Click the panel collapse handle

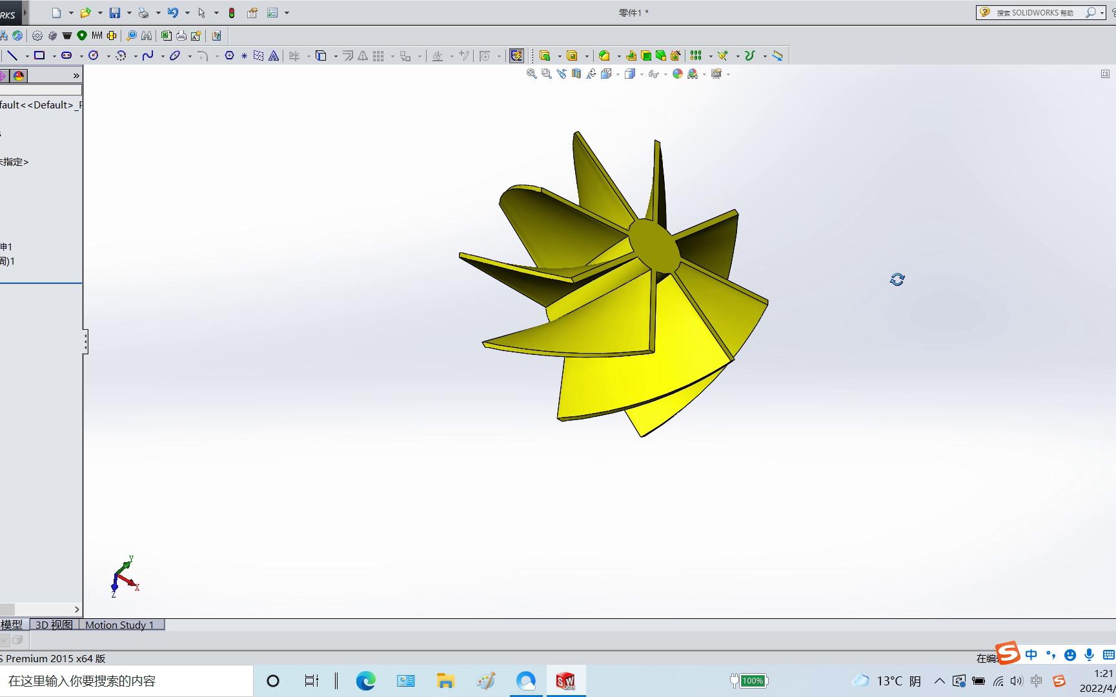pos(85,341)
